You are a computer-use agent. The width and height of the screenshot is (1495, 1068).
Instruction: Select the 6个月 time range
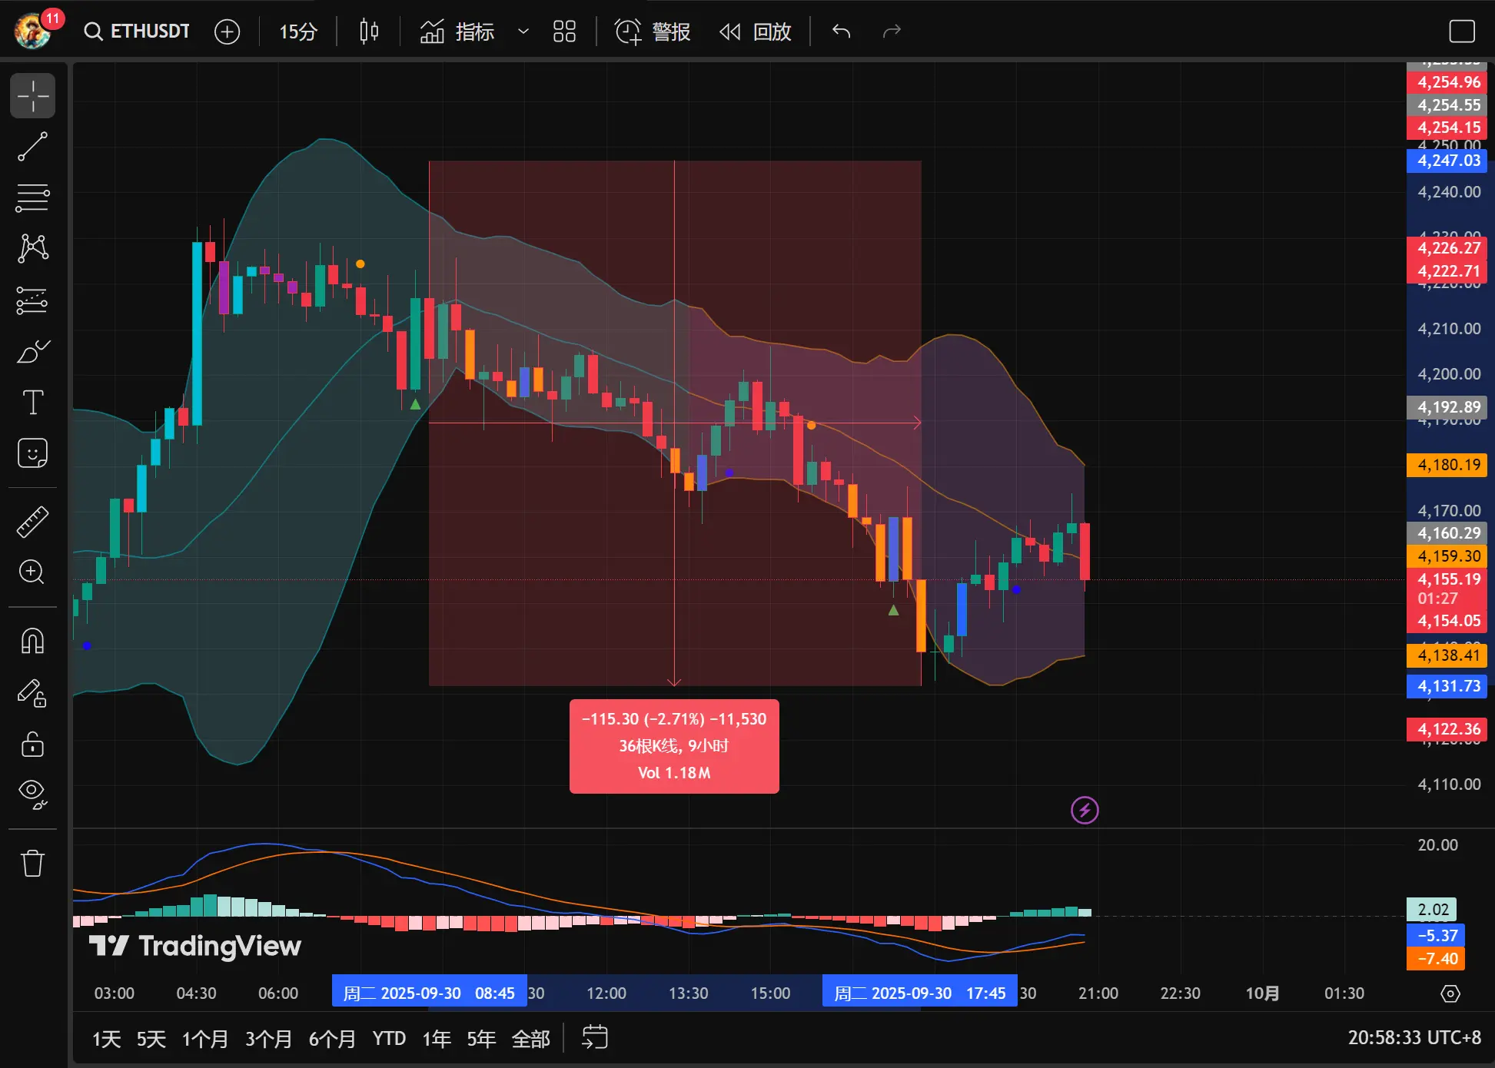[333, 1039]
